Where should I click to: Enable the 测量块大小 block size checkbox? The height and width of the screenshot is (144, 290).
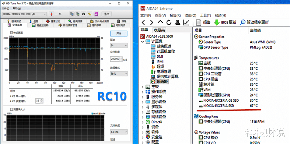click(x=12, y=109)
